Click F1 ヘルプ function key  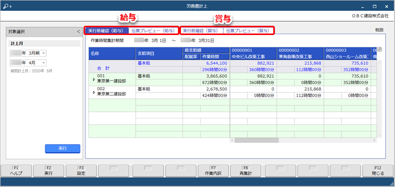point(17,171)
